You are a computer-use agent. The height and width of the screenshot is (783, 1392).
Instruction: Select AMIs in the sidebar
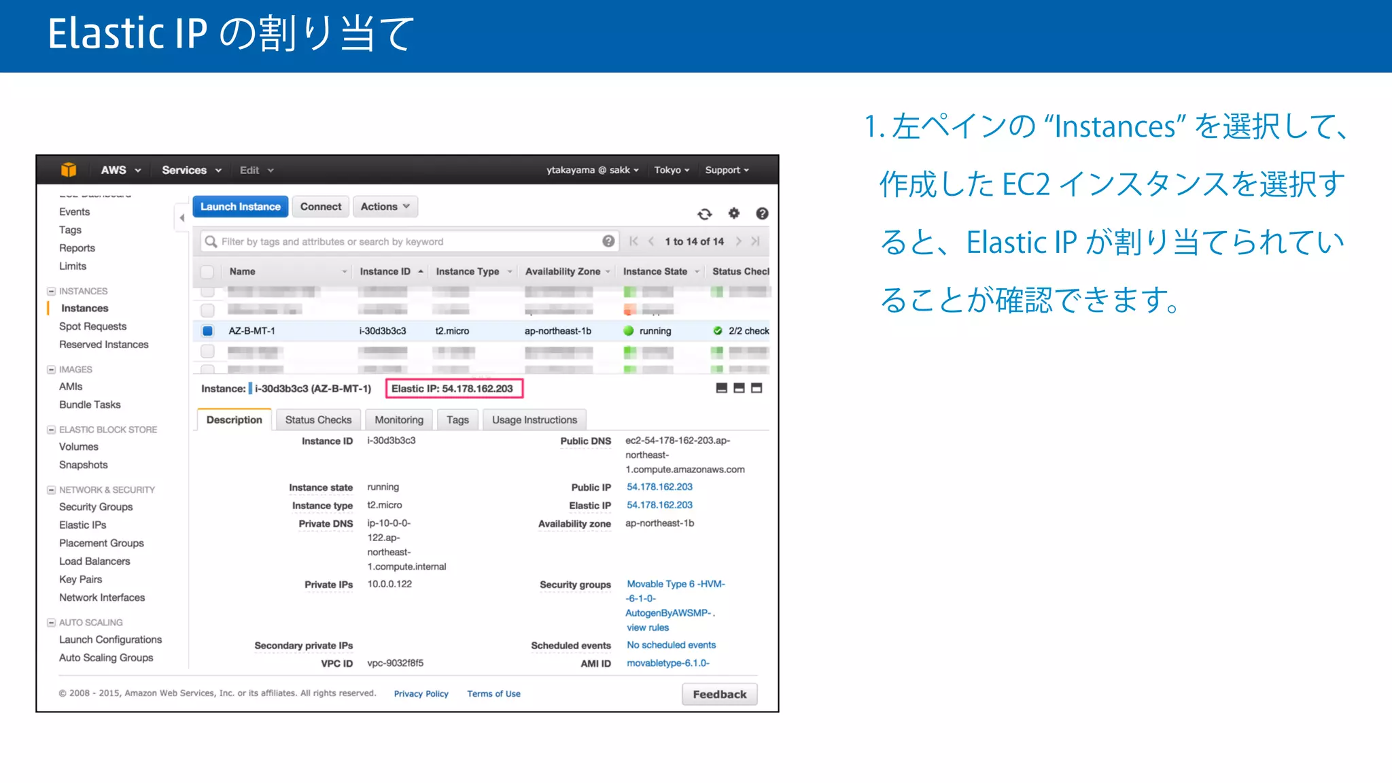(x=71, y=387)
